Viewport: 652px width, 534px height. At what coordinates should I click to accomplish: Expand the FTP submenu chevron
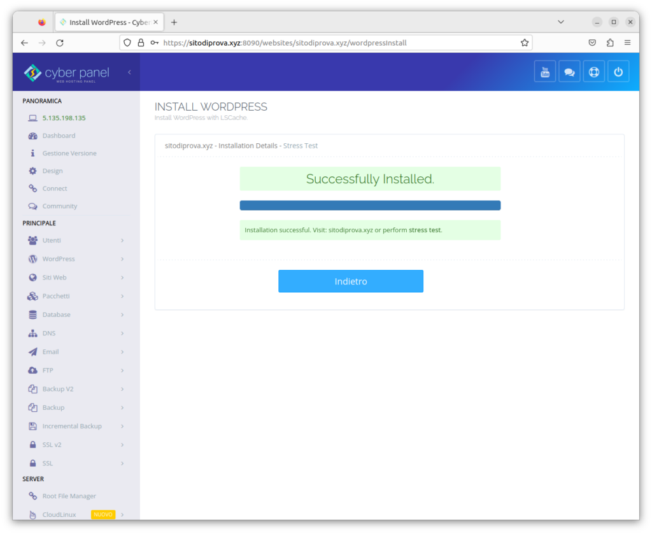coord(122,370)
